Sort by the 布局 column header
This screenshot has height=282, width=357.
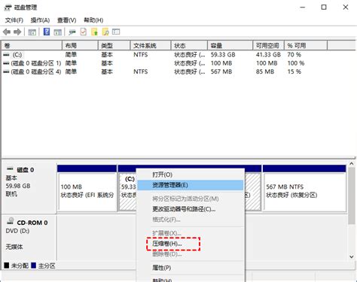(x=80, y=46)
